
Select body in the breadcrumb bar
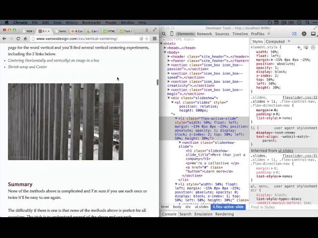click(x=177, y=207)
